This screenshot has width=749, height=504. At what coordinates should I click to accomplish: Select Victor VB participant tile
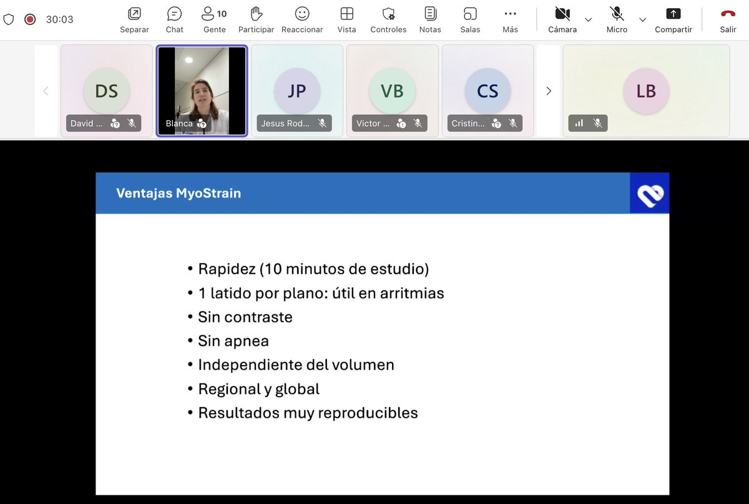(392, 91)
